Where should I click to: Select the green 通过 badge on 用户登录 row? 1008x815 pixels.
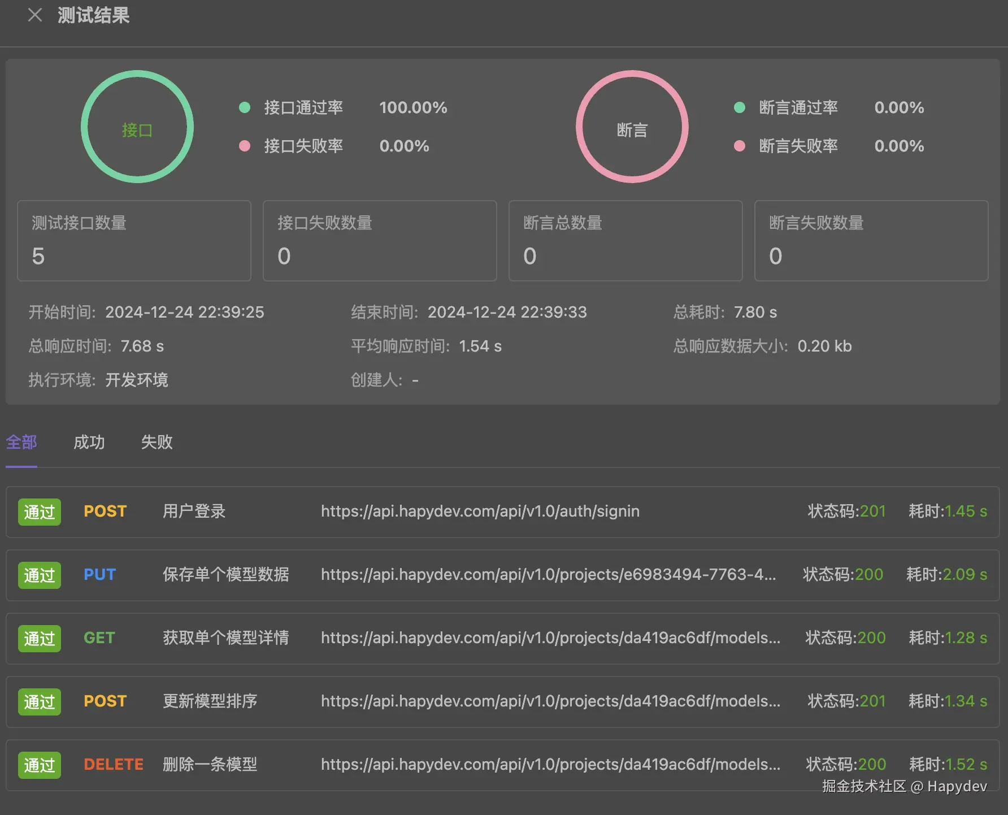[38, 511]
